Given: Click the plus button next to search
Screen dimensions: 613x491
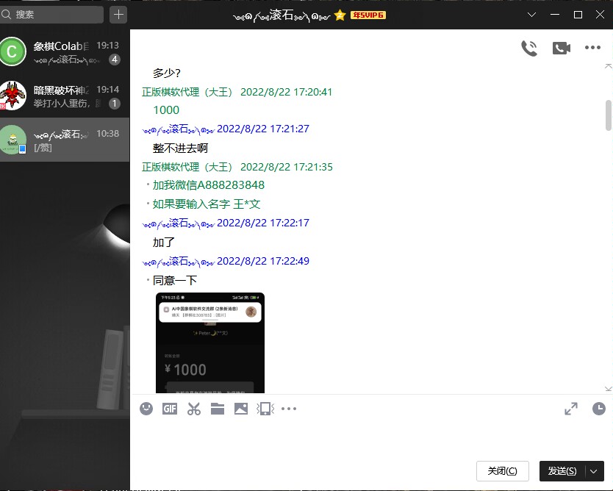Looking at the screenshot, I should [118, 14].
